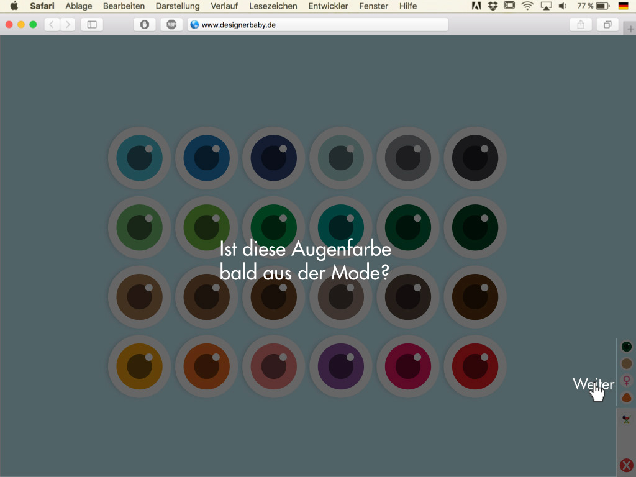This screenshot has height=477, width=636.
Task: Click the Weiter link
Action: click(593, 384)
